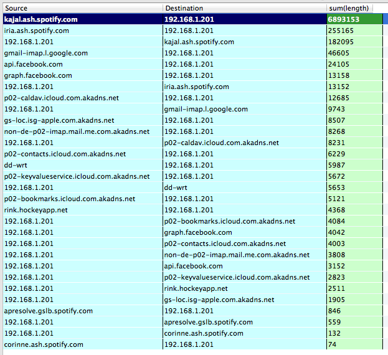Click the 5121 length value

(x=336, y=199)
